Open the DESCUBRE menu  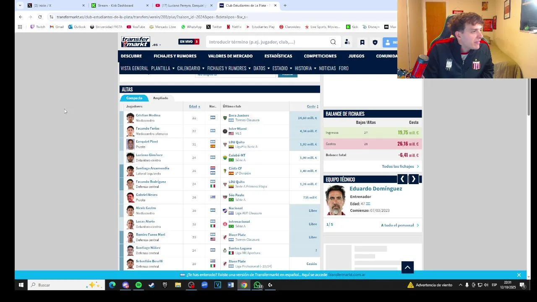pos(131,56)
